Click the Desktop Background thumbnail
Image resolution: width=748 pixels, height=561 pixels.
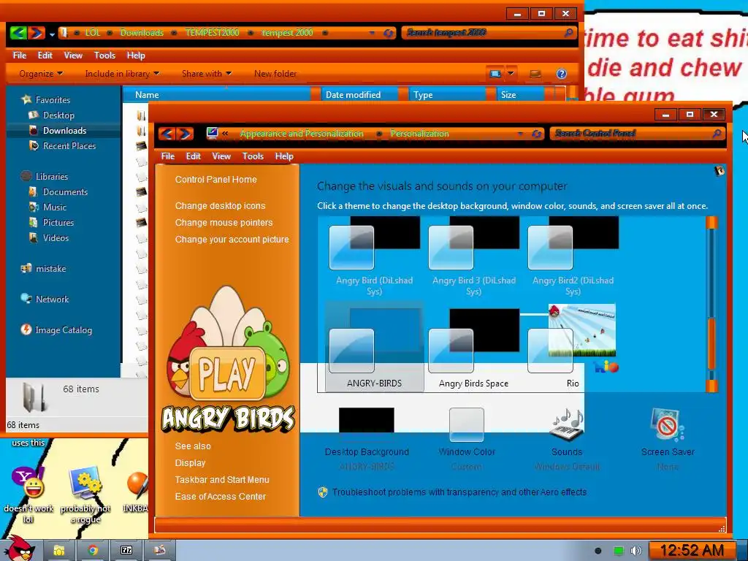[367, 420]
